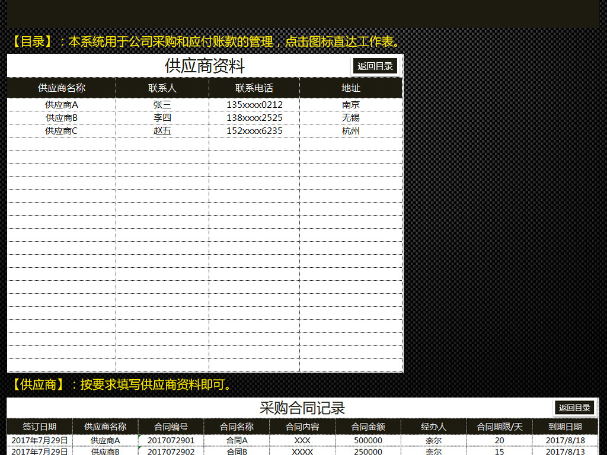The width and height of the screenshot is (607, 455).
Task: Select the 南京 address cell
Action: click(351, 104)
